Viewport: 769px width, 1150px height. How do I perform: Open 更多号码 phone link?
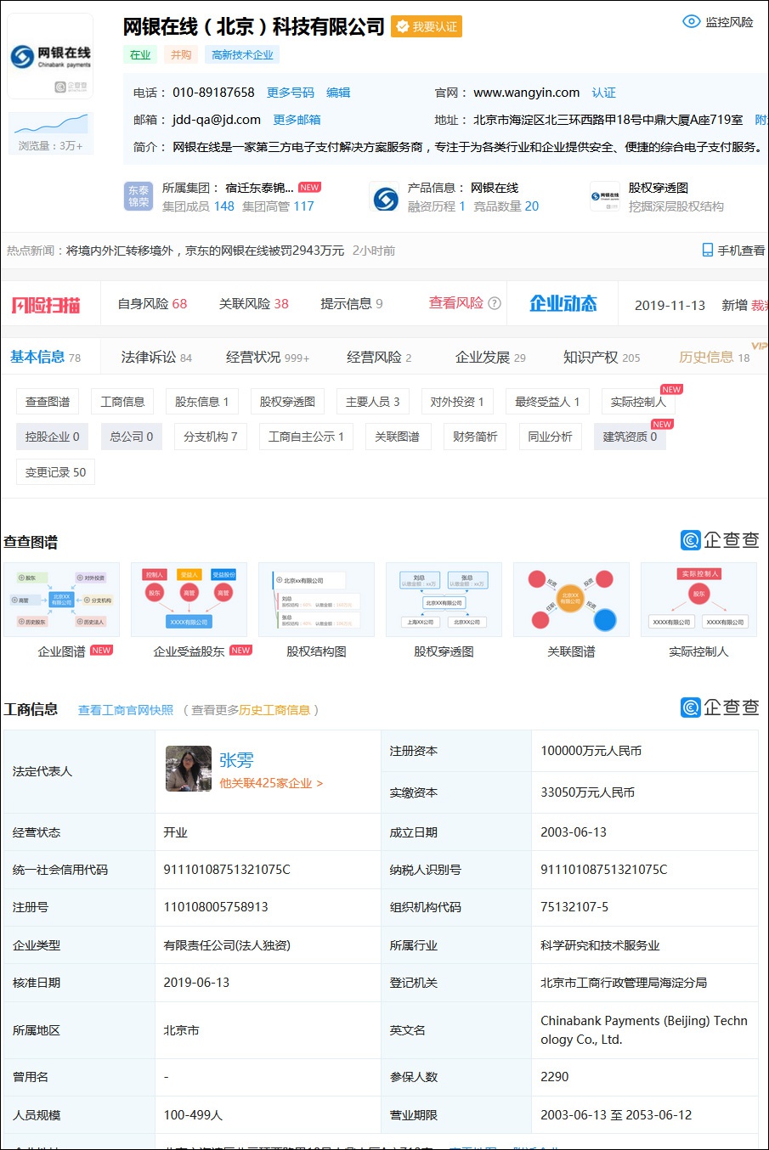pos(291,93)
